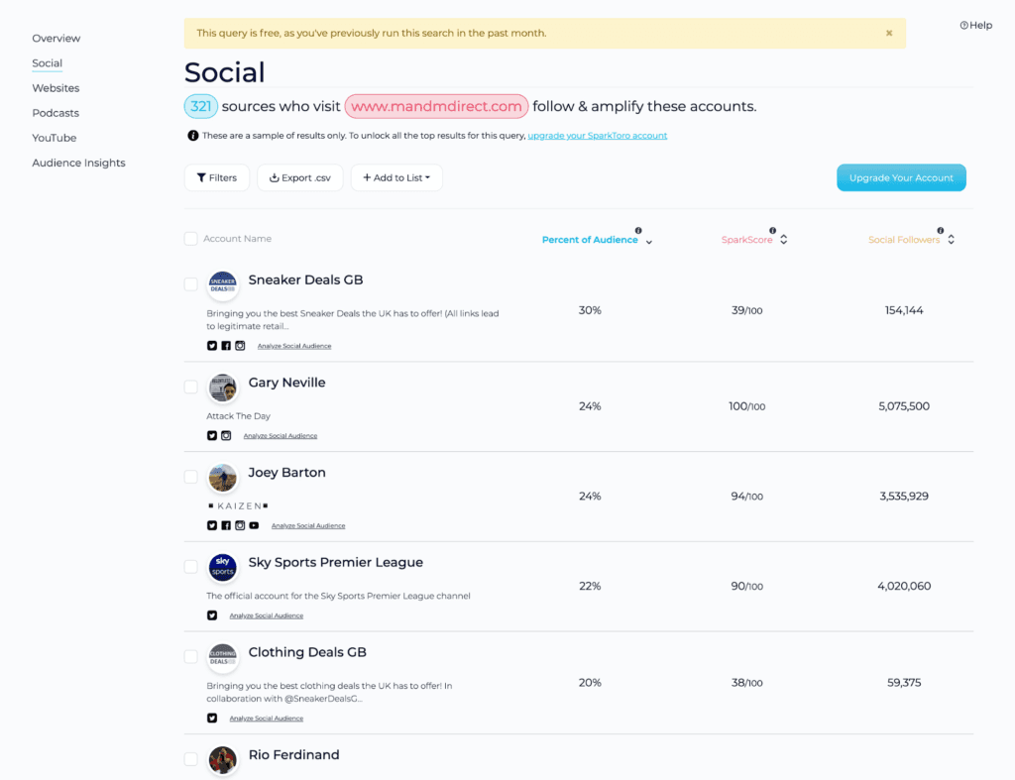
Task: Select the 100/100 SparkScore value
Action: coord(746,406)
